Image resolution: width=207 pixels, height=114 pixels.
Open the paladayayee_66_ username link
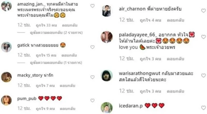point(138,35)
